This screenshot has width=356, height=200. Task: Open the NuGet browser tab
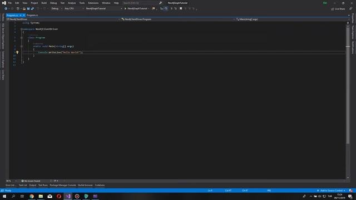click(85, 185)
